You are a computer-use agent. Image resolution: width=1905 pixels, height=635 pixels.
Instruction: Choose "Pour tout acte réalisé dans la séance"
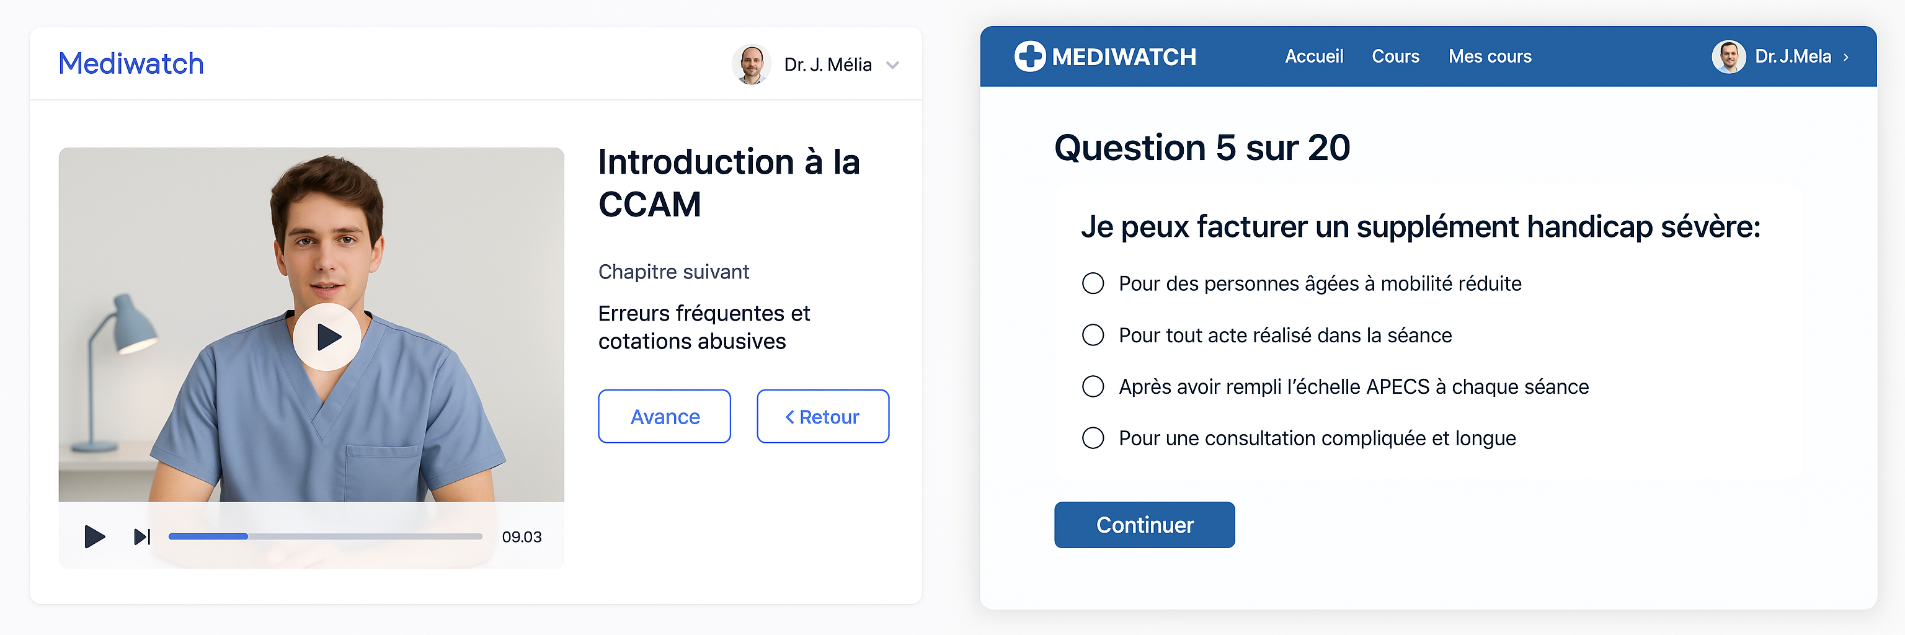1093,335
